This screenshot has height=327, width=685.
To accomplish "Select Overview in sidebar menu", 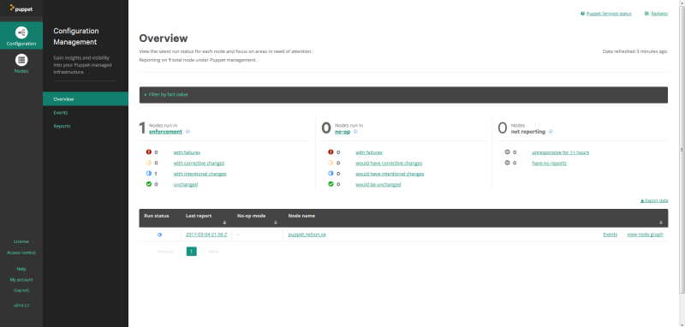I will [x=86, y=99].
